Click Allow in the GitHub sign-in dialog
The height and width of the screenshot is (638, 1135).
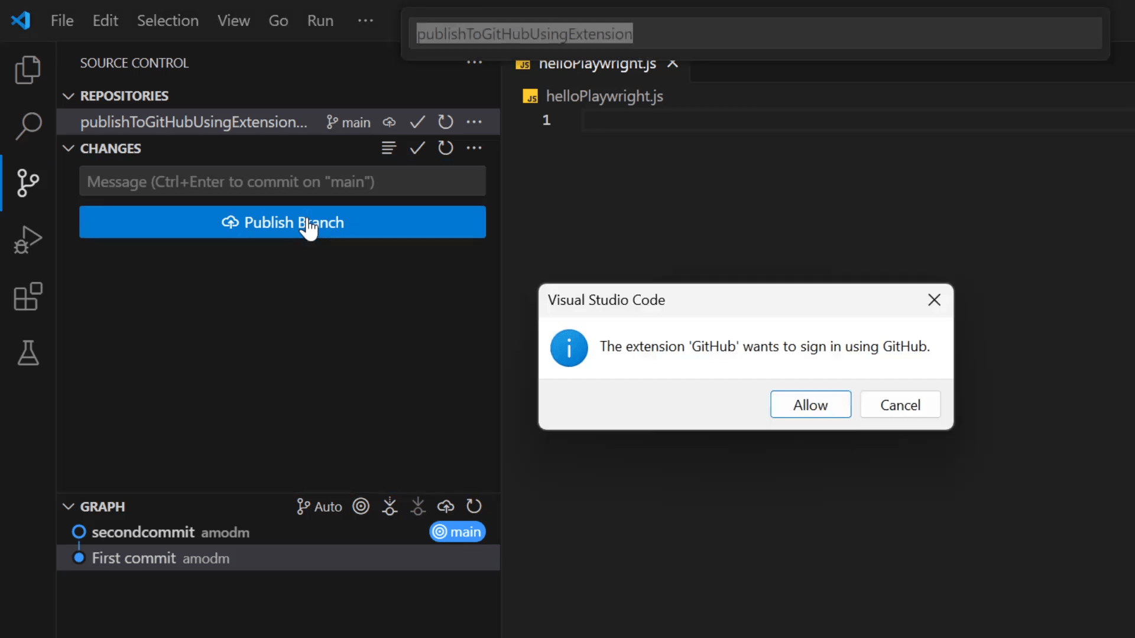pyautogui.click(x=810, y=405)
